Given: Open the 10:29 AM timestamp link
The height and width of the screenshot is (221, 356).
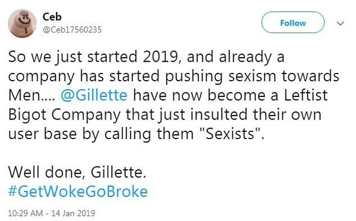Looking at the screenshot, I should coord(25,213).
